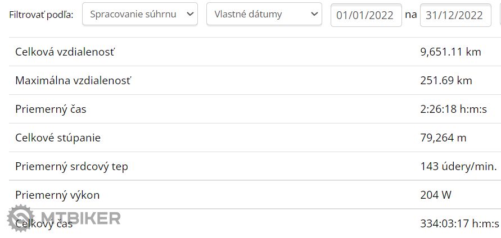Click the start date field 01/01/2022
This screenshot has height=238, width=501.
[365, 15]
